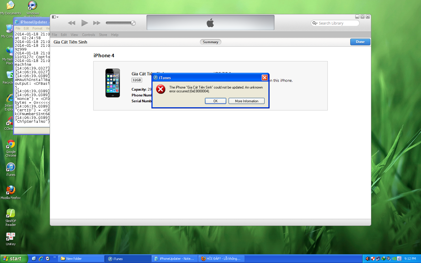Click OK in the iTunes error dialog
The width and height of the screenshot is (421, 263).
[x=215, y=101]
